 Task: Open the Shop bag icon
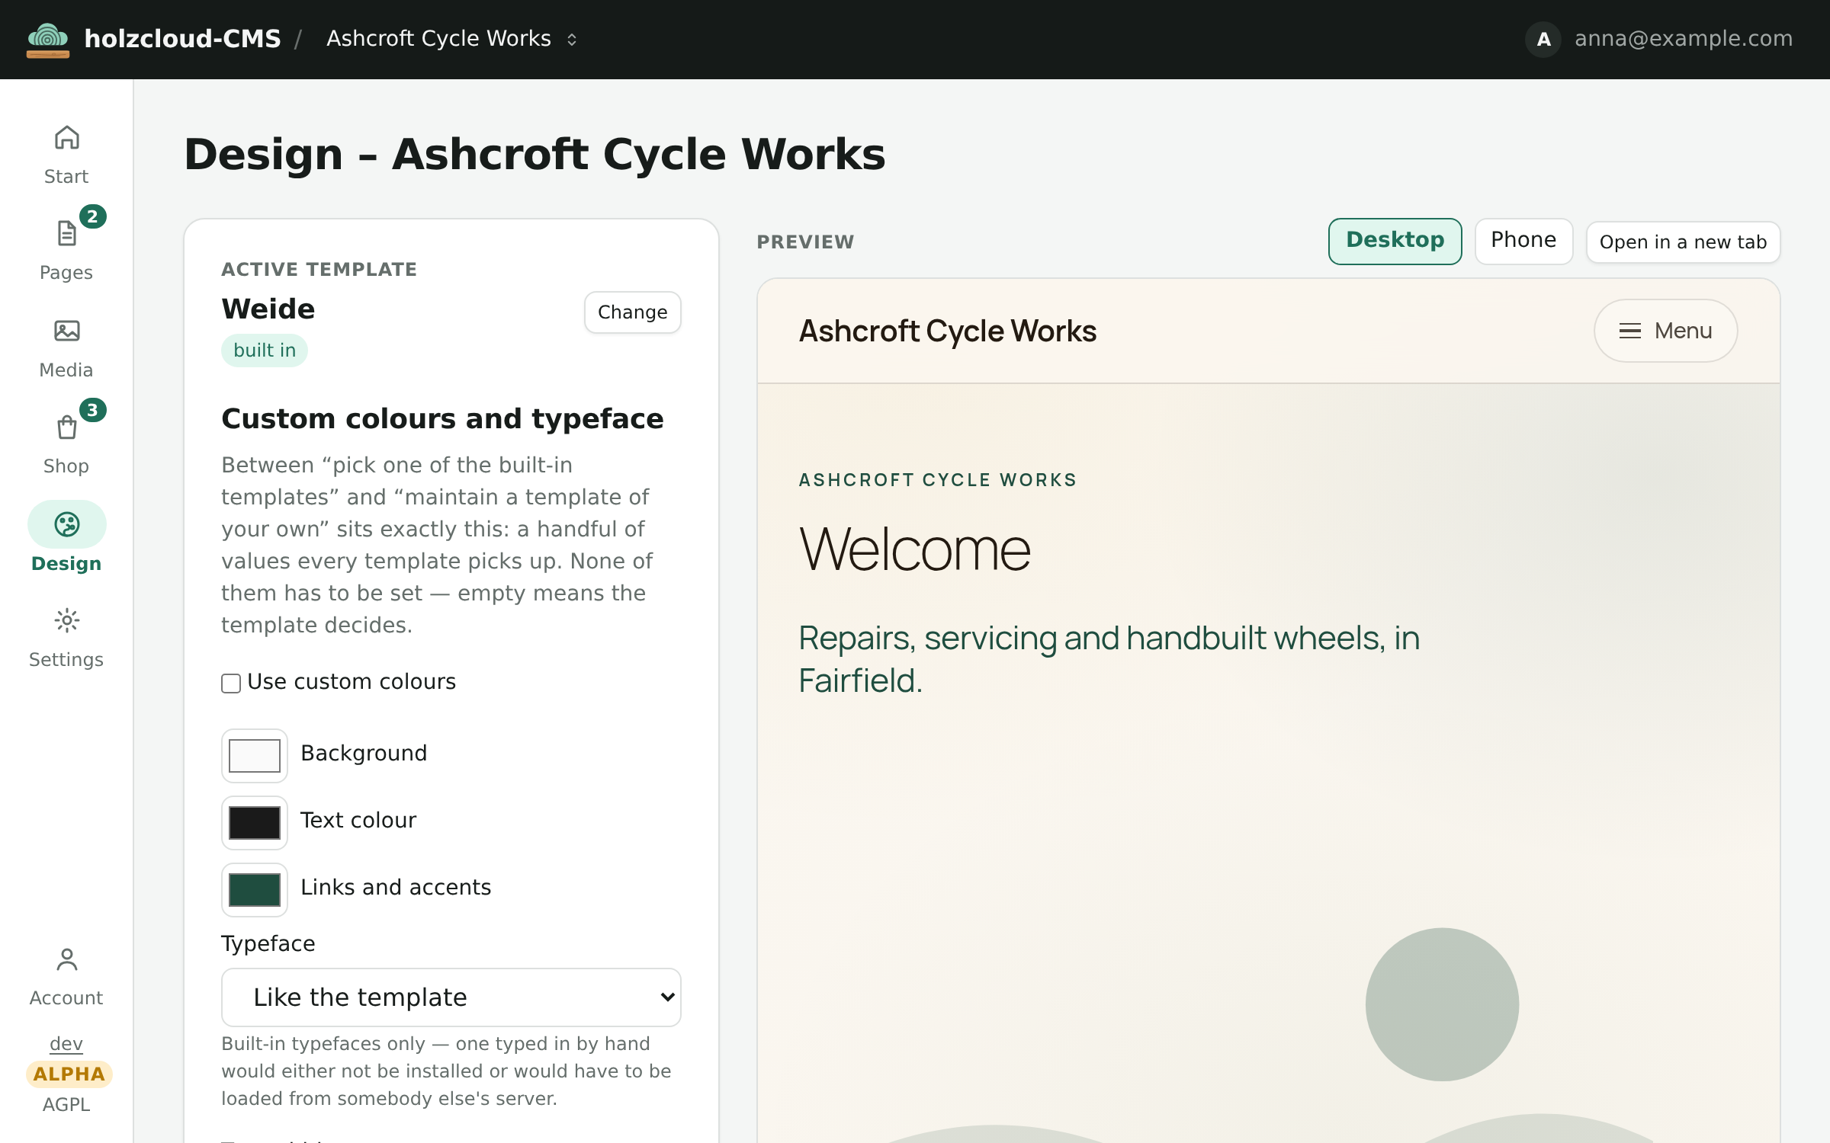click(x=66, y=427)
